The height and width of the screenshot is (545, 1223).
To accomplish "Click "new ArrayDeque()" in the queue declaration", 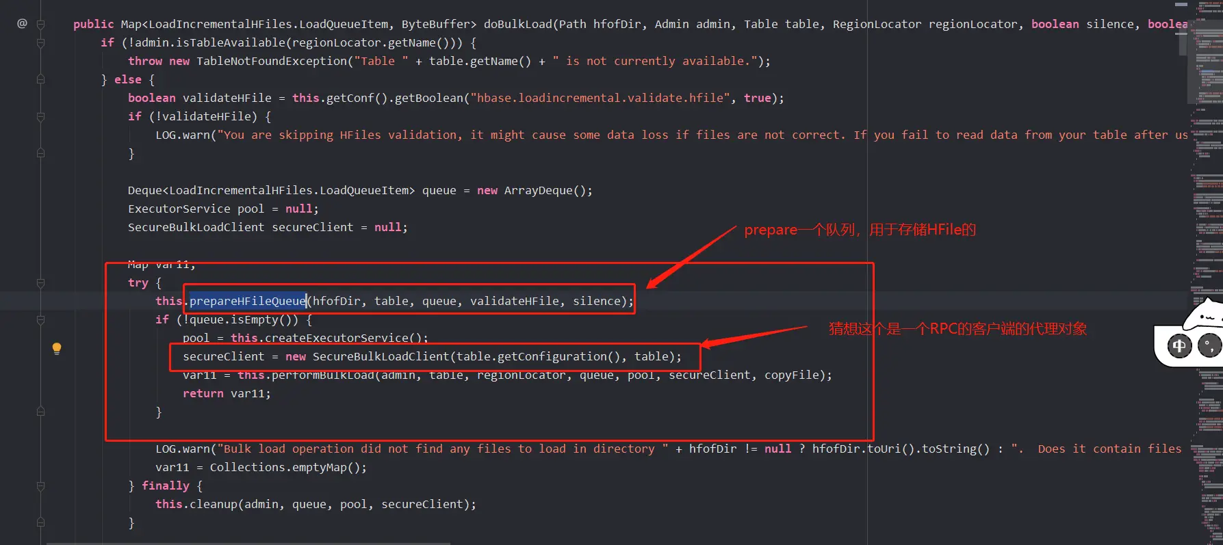I will click(532, 190).
